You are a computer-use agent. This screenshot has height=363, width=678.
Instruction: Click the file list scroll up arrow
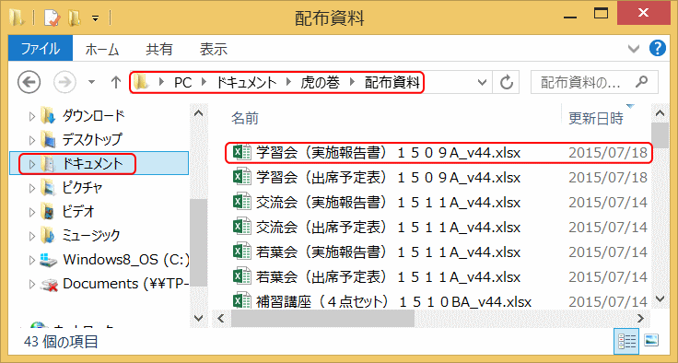click(660, 113)
